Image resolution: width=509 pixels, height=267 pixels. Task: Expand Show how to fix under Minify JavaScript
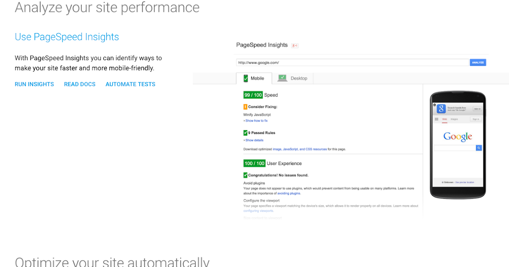pyautogui.click(x=256, y=120)
